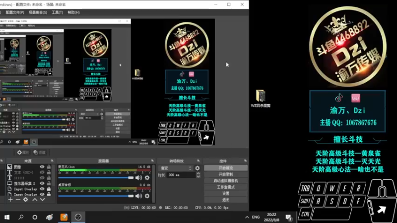397x223 pixels.
Task: Open source properties gear below sources list
Action: click(26, 200)
